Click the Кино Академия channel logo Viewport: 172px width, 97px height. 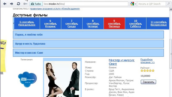(27, 79)
